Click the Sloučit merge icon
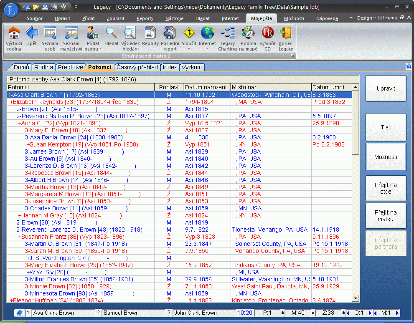 189,33
